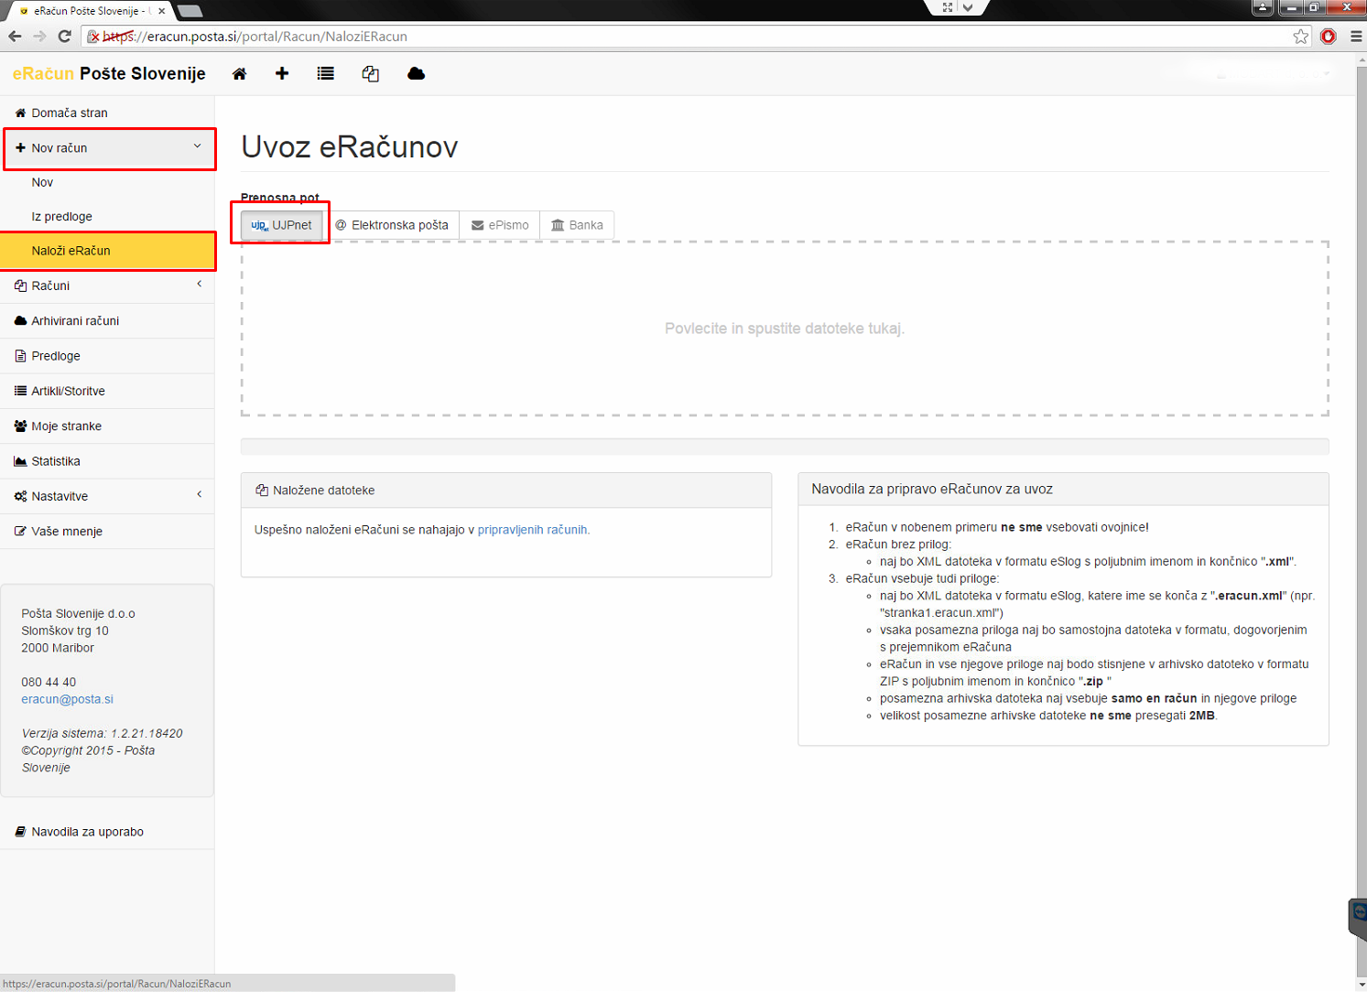Choose Iz predloge in sidebar

pos(107,216)
